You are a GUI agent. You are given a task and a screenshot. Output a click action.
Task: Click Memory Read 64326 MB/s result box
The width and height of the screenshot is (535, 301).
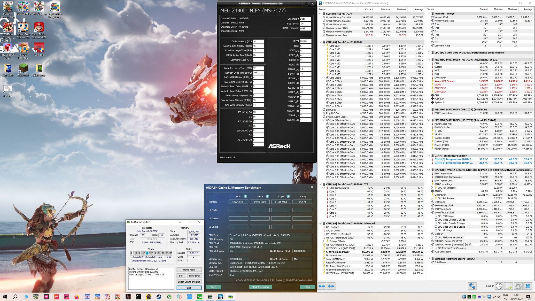coord(238,202)
